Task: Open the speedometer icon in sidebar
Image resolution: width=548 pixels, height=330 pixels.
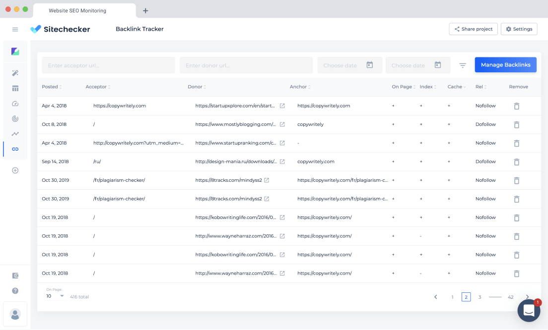Action: click(15, 104)
